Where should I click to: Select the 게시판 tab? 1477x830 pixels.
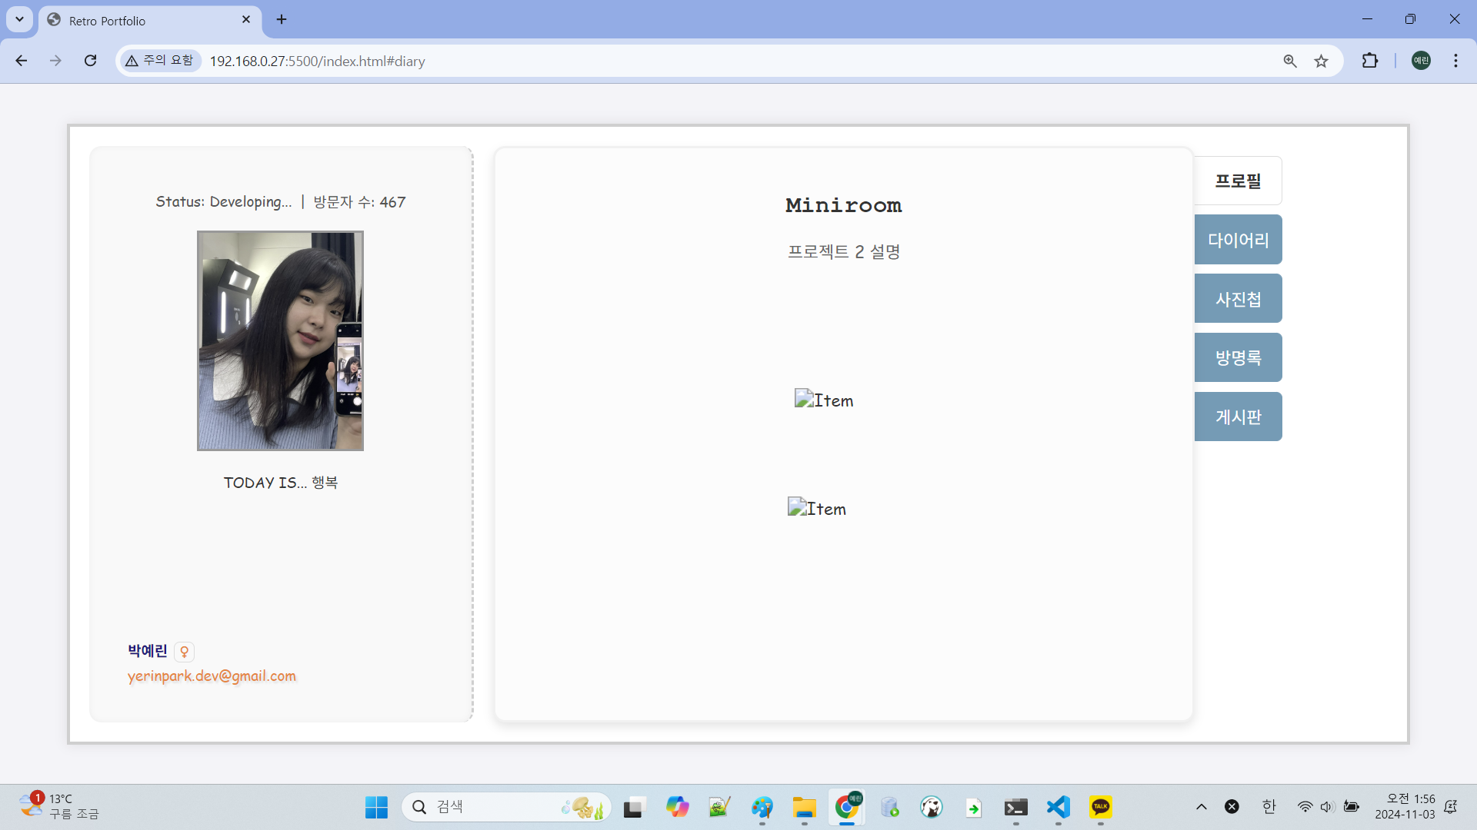tap(1238, 417)
